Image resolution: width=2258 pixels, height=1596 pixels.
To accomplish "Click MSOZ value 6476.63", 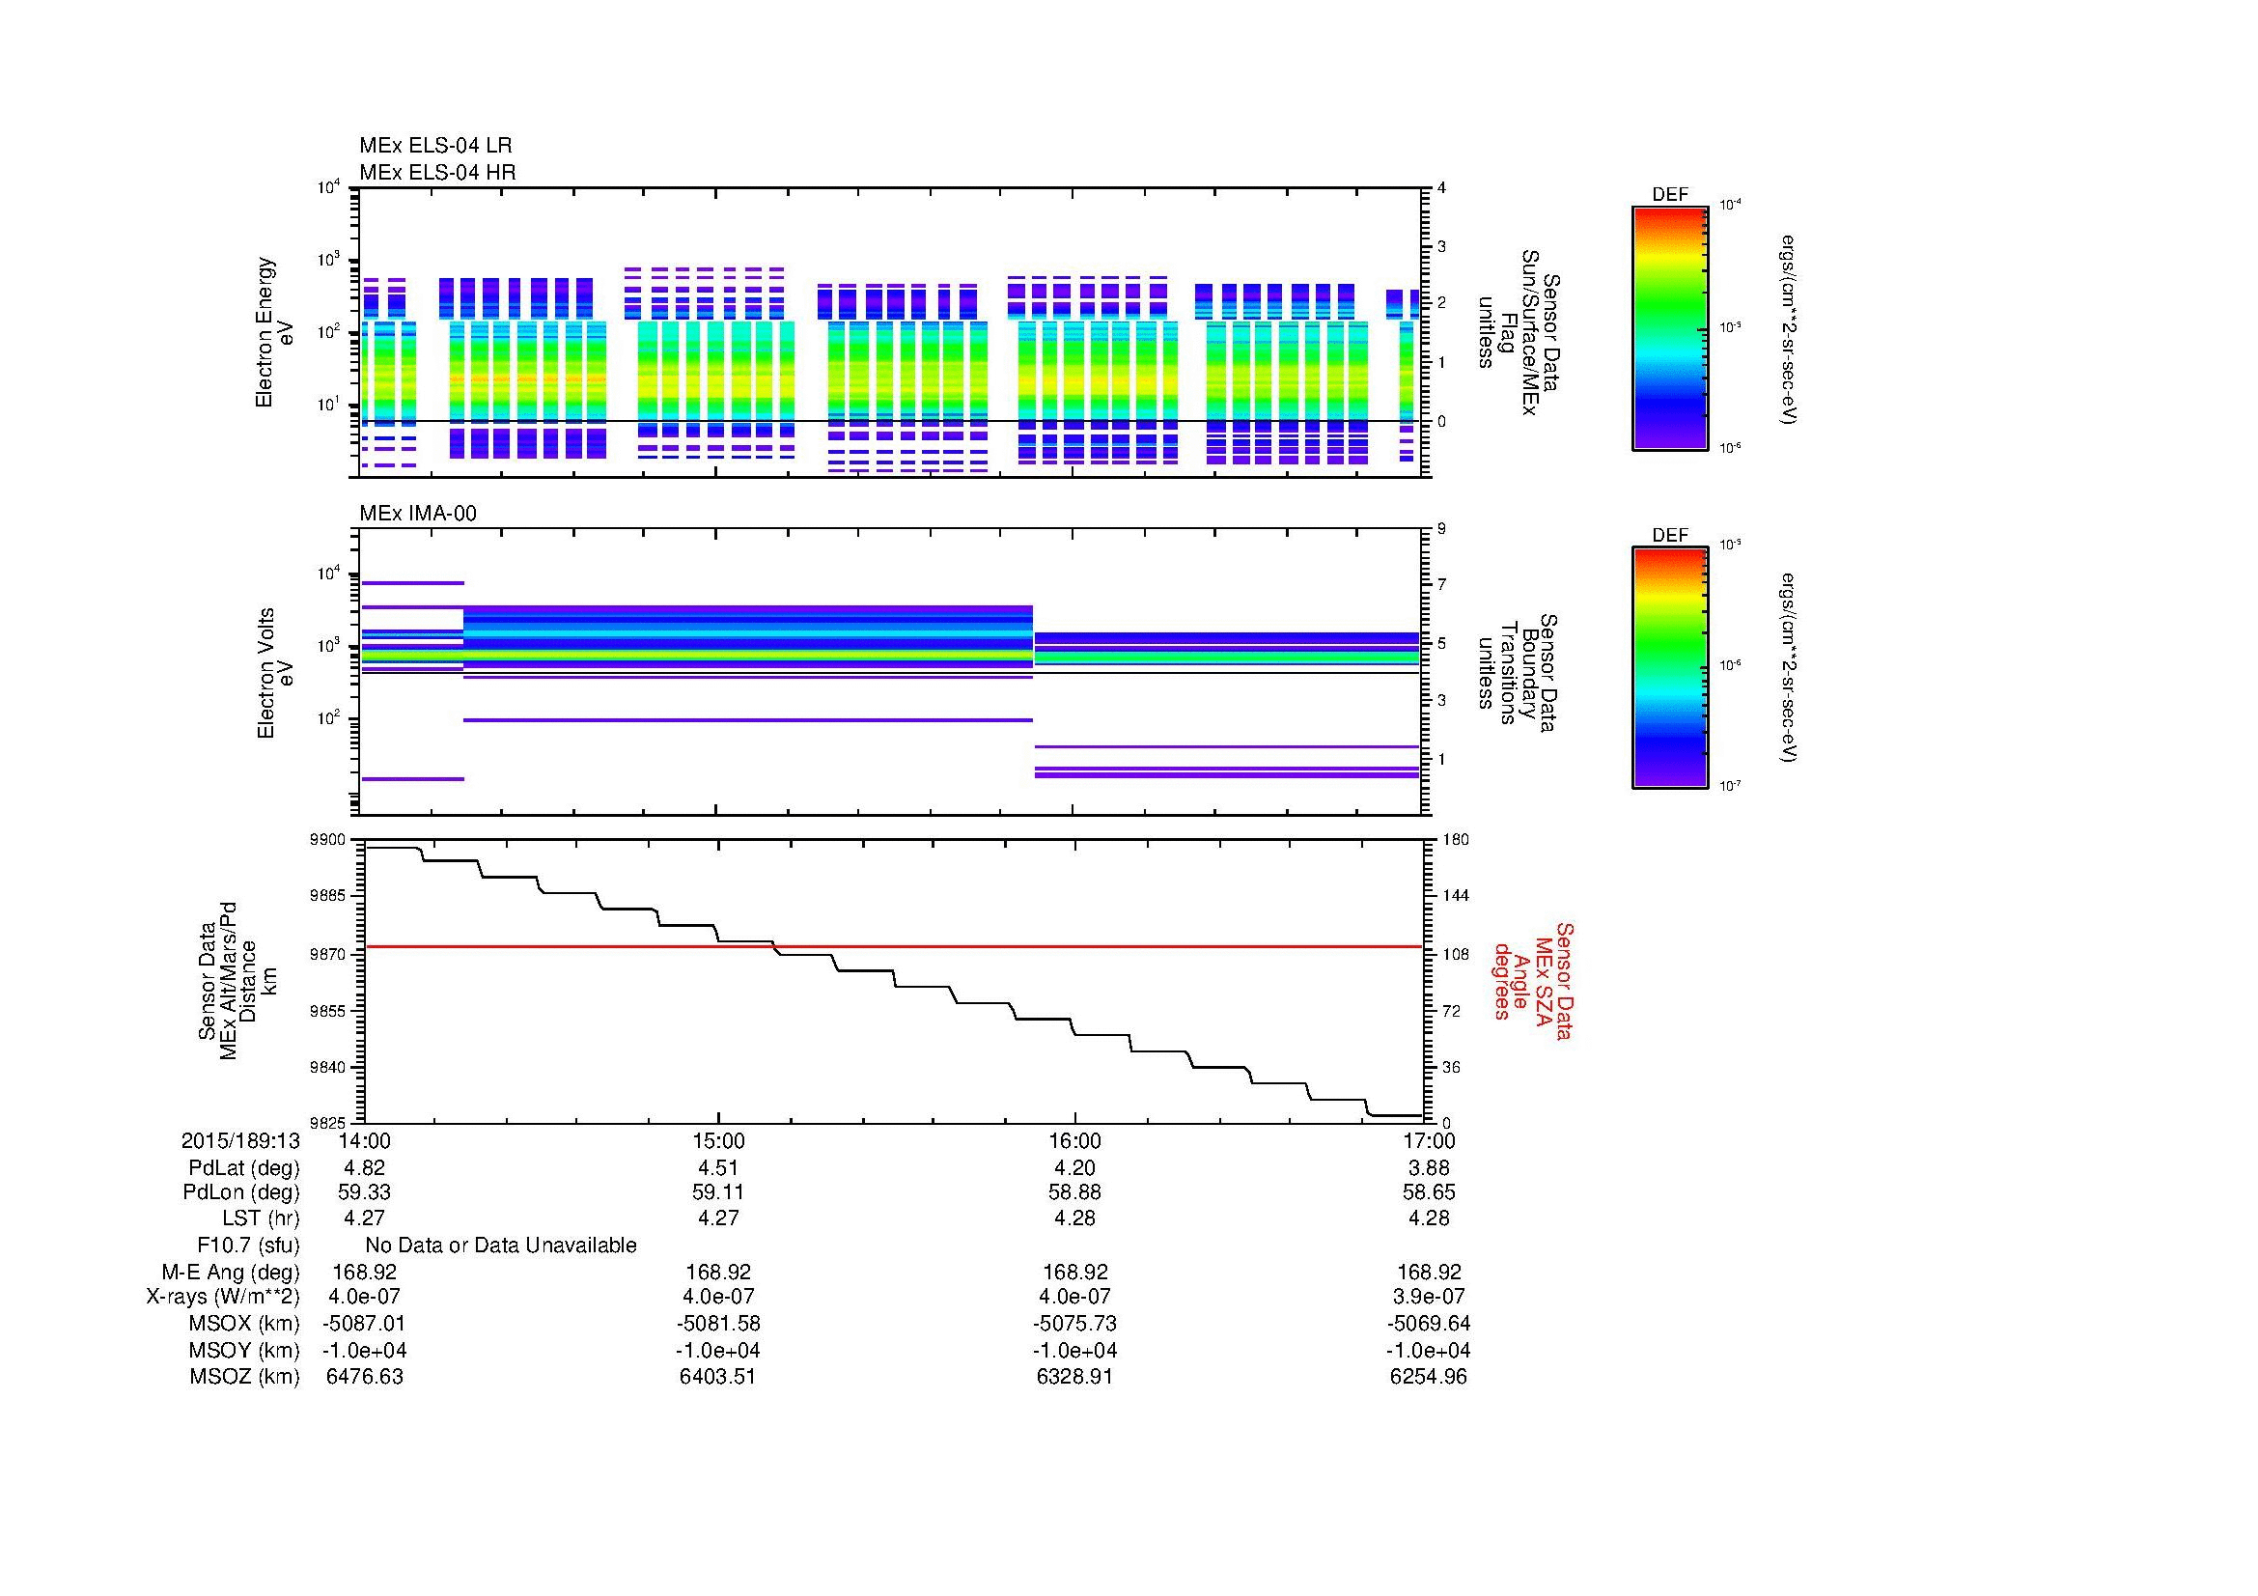I will 364,1377.
